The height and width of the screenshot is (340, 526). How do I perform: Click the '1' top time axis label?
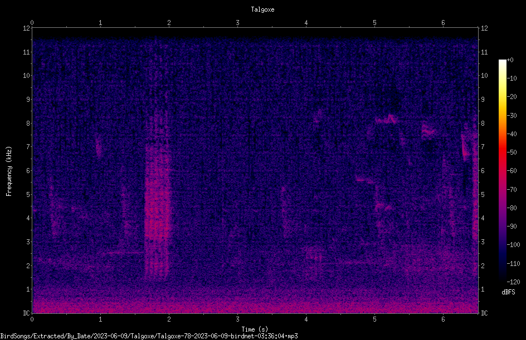tap(100, 23)
